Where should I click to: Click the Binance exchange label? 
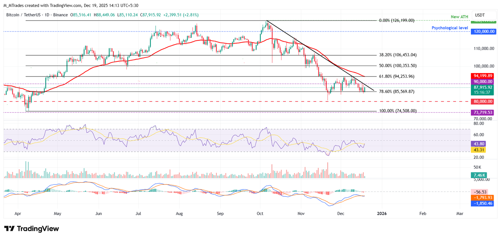(60, 15)
